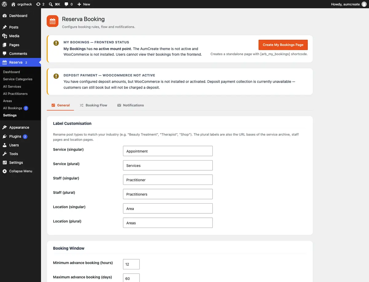Open the search icon in admin bar
The width and height of the screenshot is (369, 282).
(x=51, y=4)
